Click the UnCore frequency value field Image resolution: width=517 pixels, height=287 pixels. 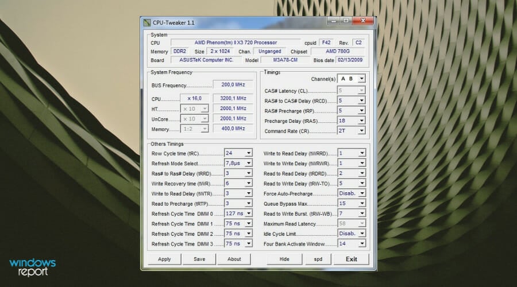coord(233,118)
